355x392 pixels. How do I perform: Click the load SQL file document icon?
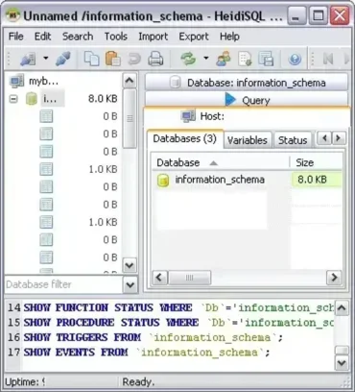click(x=245, y=60)
